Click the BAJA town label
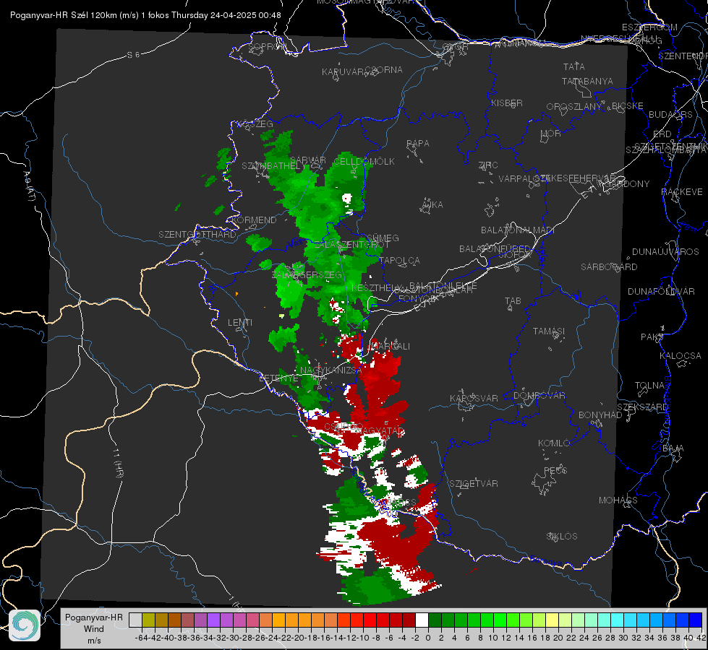 (x=673, y=448)
